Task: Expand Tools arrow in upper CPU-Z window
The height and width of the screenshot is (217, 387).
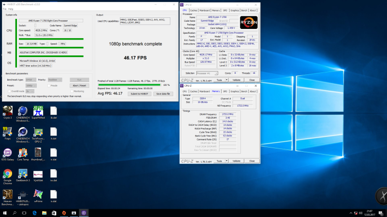Action: click(x=226, y=80)
